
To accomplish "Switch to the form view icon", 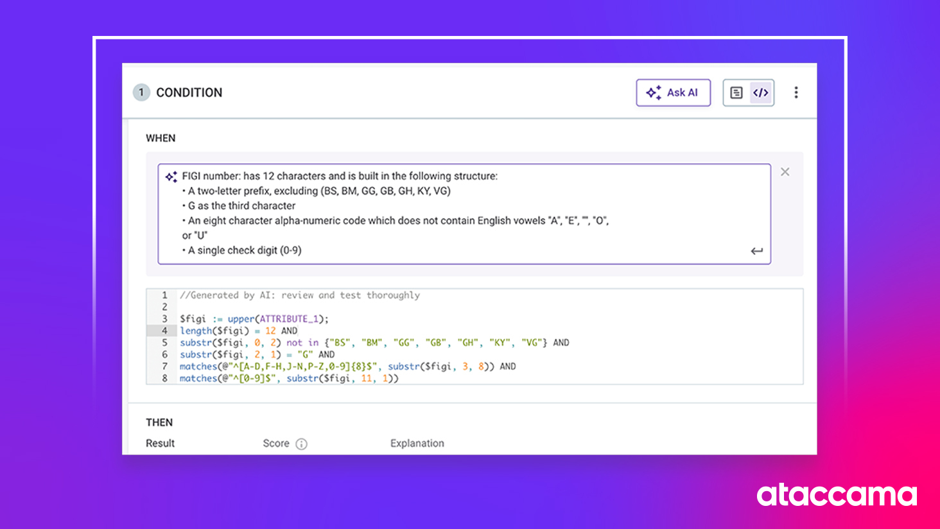I will [736, 92].
